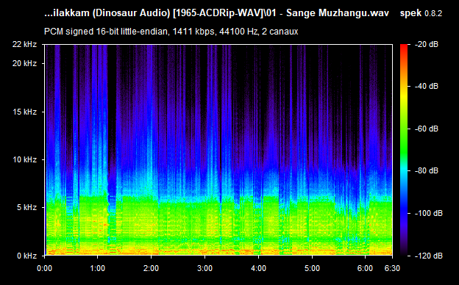
Task: Click the spek 0.8.2 version label
Action: click(421, 13)
